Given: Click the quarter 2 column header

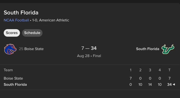Looking at the screenshot, I should coord(140,70).
